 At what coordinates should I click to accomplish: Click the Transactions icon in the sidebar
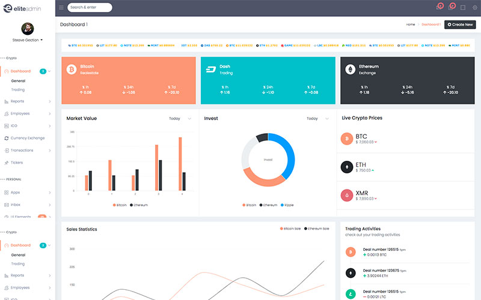(x=7, y=151)
